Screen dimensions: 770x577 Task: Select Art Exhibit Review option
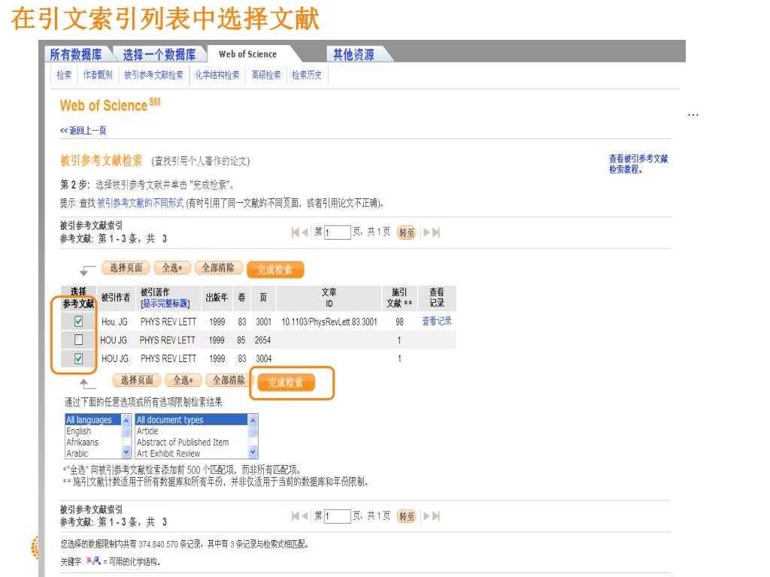[x=192, y=453]
